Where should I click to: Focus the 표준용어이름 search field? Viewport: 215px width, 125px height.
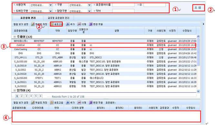pyautogui.click(x=123, y=5)
